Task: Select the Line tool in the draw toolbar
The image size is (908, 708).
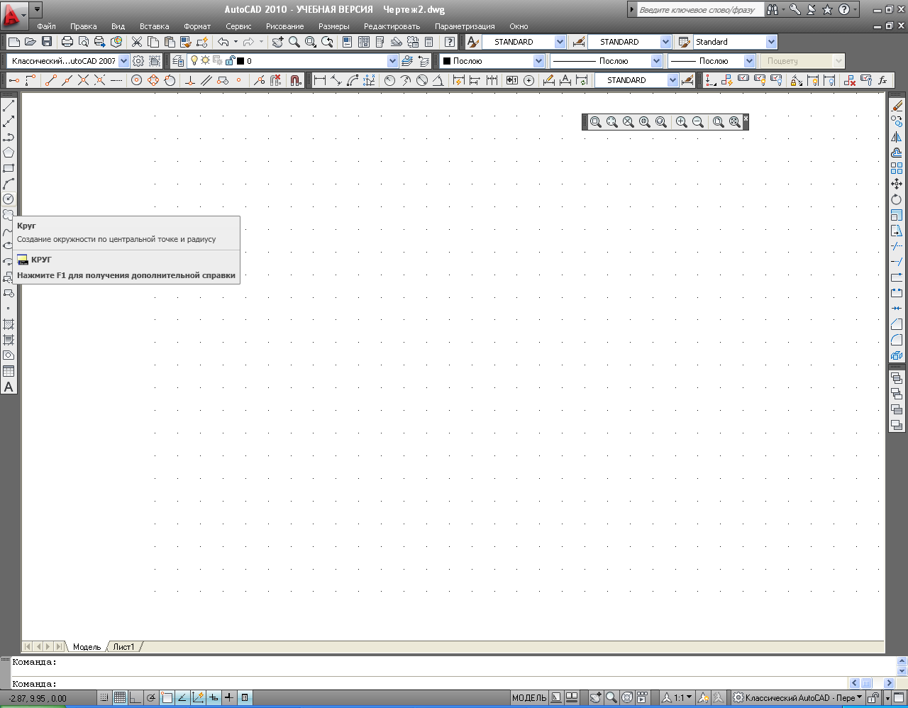Action: [9, 106]
